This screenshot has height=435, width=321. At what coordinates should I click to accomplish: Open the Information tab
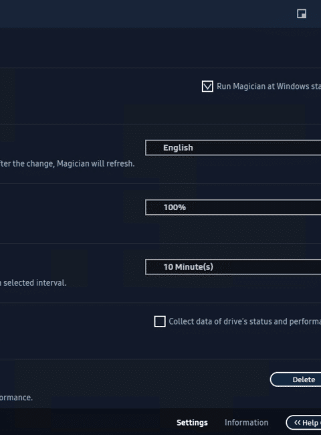click(x=246, y=422)
